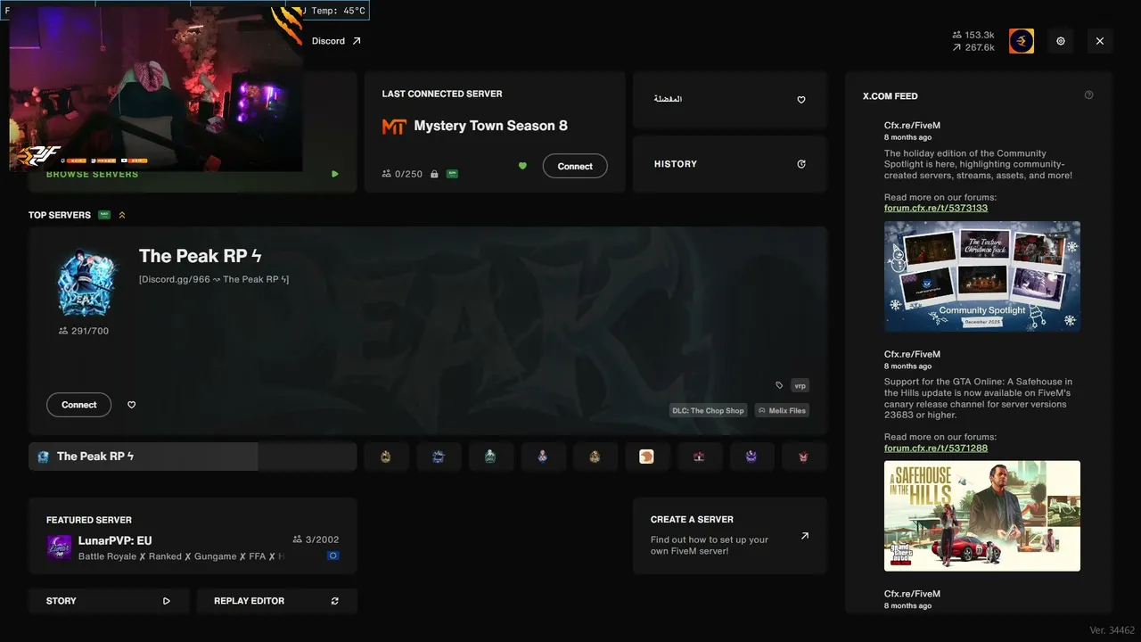This screenshot has height=642, width=1141.
Task: Select the first icon-only server in the strip
Action: tap(386, 457)
